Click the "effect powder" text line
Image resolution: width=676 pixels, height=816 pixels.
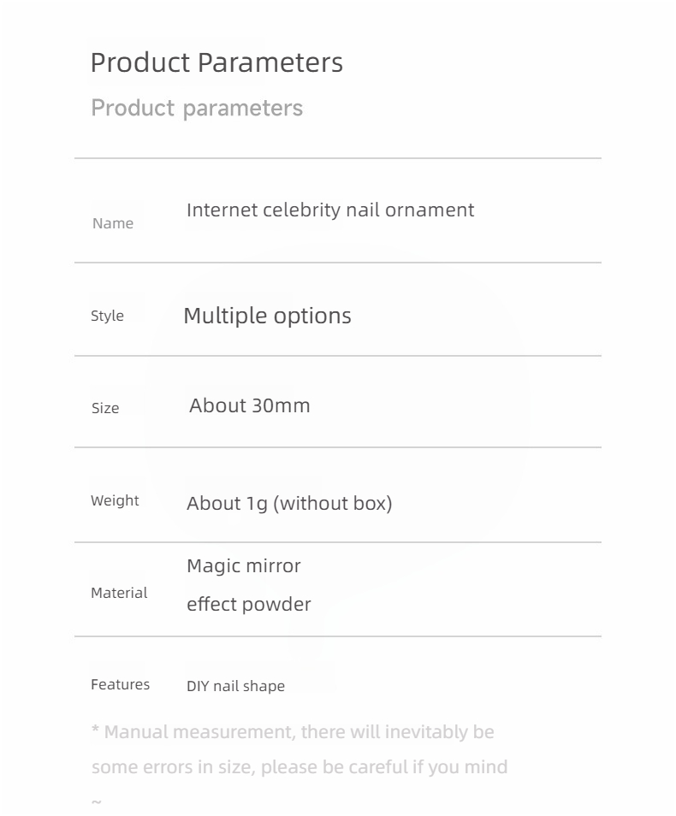(249, 605)
